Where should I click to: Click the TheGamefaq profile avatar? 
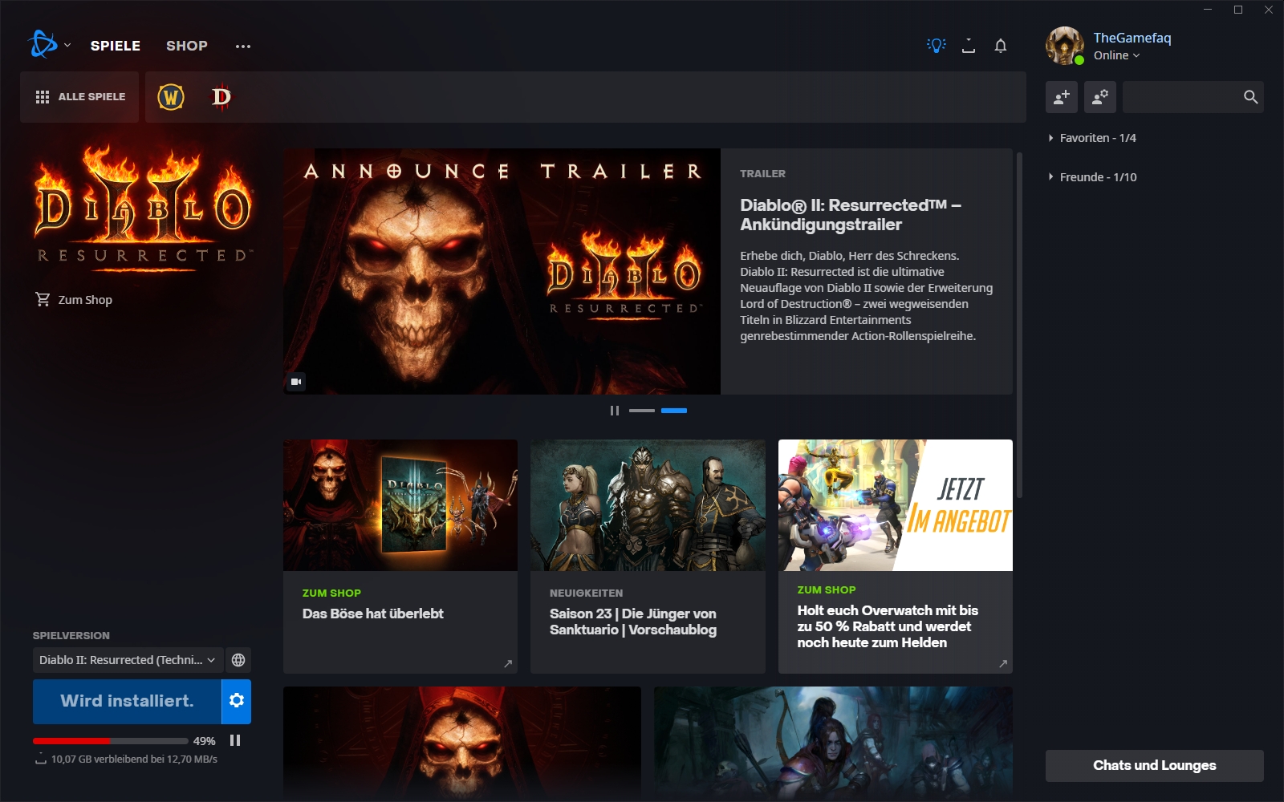1065,46
